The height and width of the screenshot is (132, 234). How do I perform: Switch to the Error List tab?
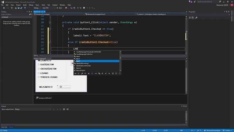4,127
